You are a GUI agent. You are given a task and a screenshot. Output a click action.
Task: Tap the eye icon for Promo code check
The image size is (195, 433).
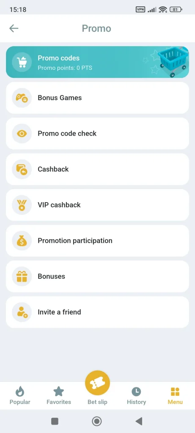(22, 133)
